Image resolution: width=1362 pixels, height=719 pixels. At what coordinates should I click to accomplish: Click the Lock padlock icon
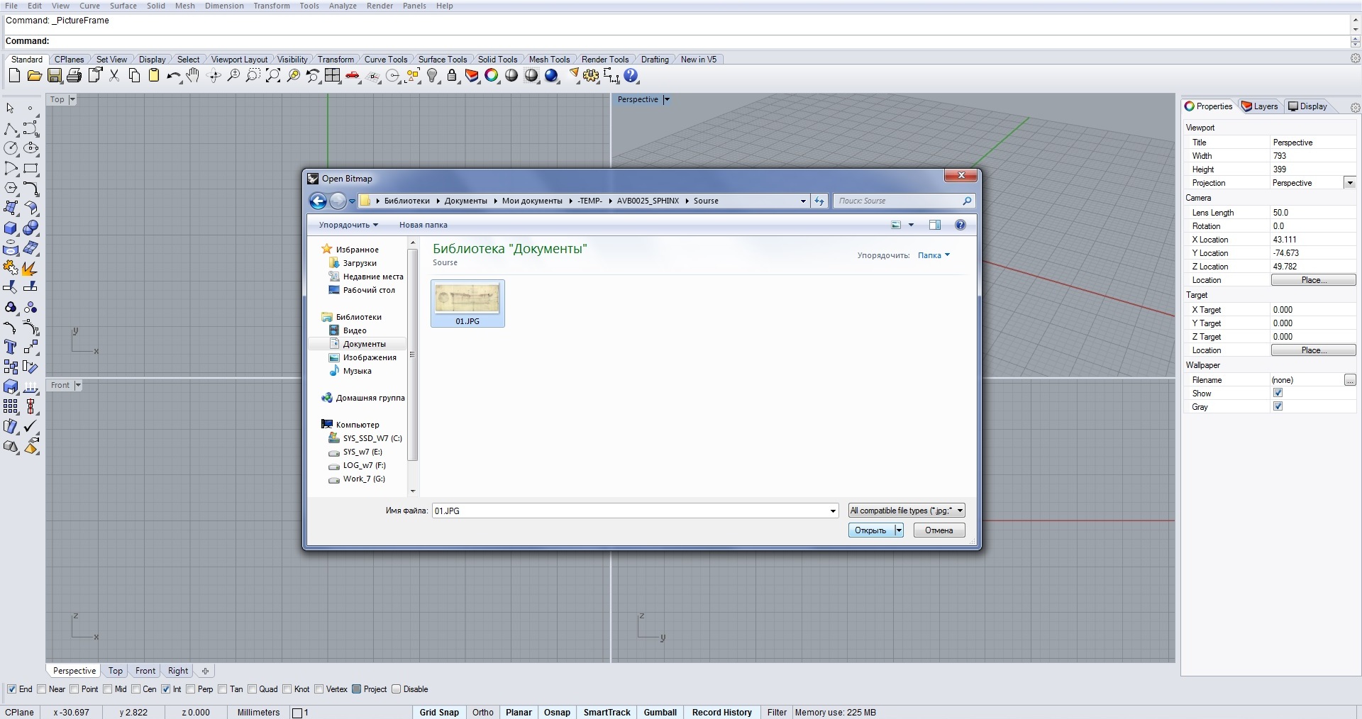pos(452,76)
